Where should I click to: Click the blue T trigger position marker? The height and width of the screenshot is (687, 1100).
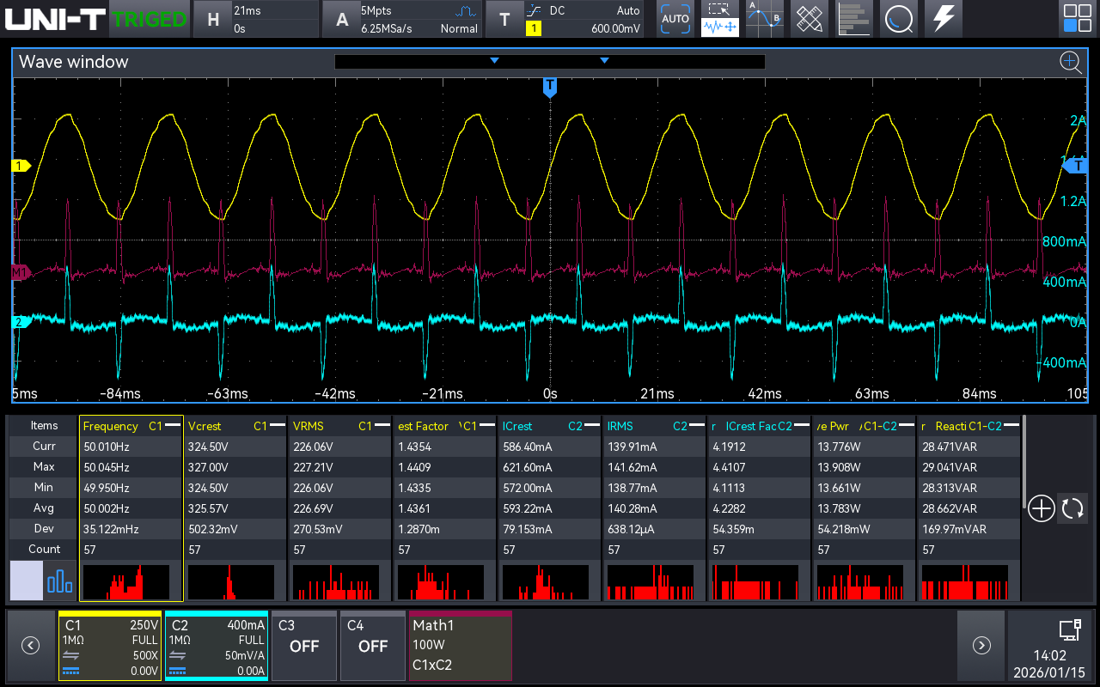point(550,87)
